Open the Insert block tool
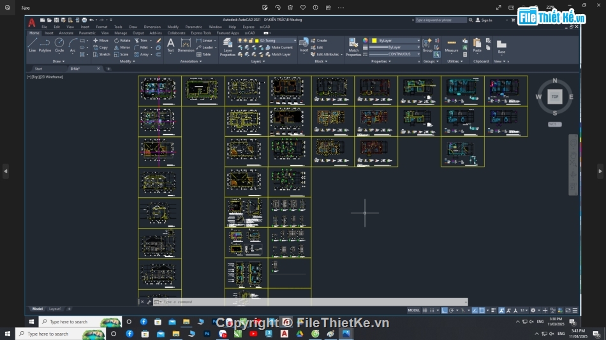This screenshot has width=606, height=340. coord(304,45)
